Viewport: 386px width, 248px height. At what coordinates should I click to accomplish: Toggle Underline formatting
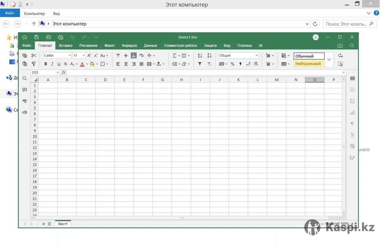[x=59, y=64]
